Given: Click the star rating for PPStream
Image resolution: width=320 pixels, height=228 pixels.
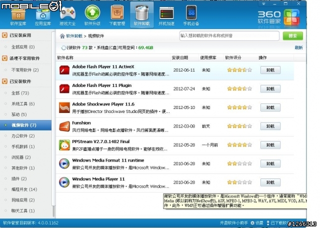Looking at the screenshot, I should click(x=239, y=145).
